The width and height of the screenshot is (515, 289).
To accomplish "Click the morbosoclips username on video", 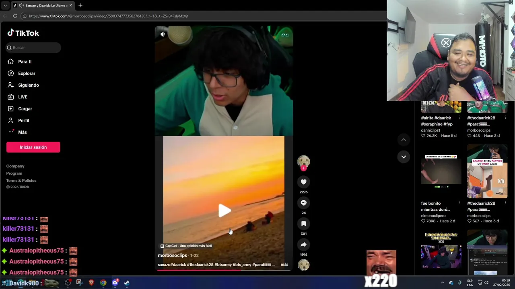I will [172, 255].
